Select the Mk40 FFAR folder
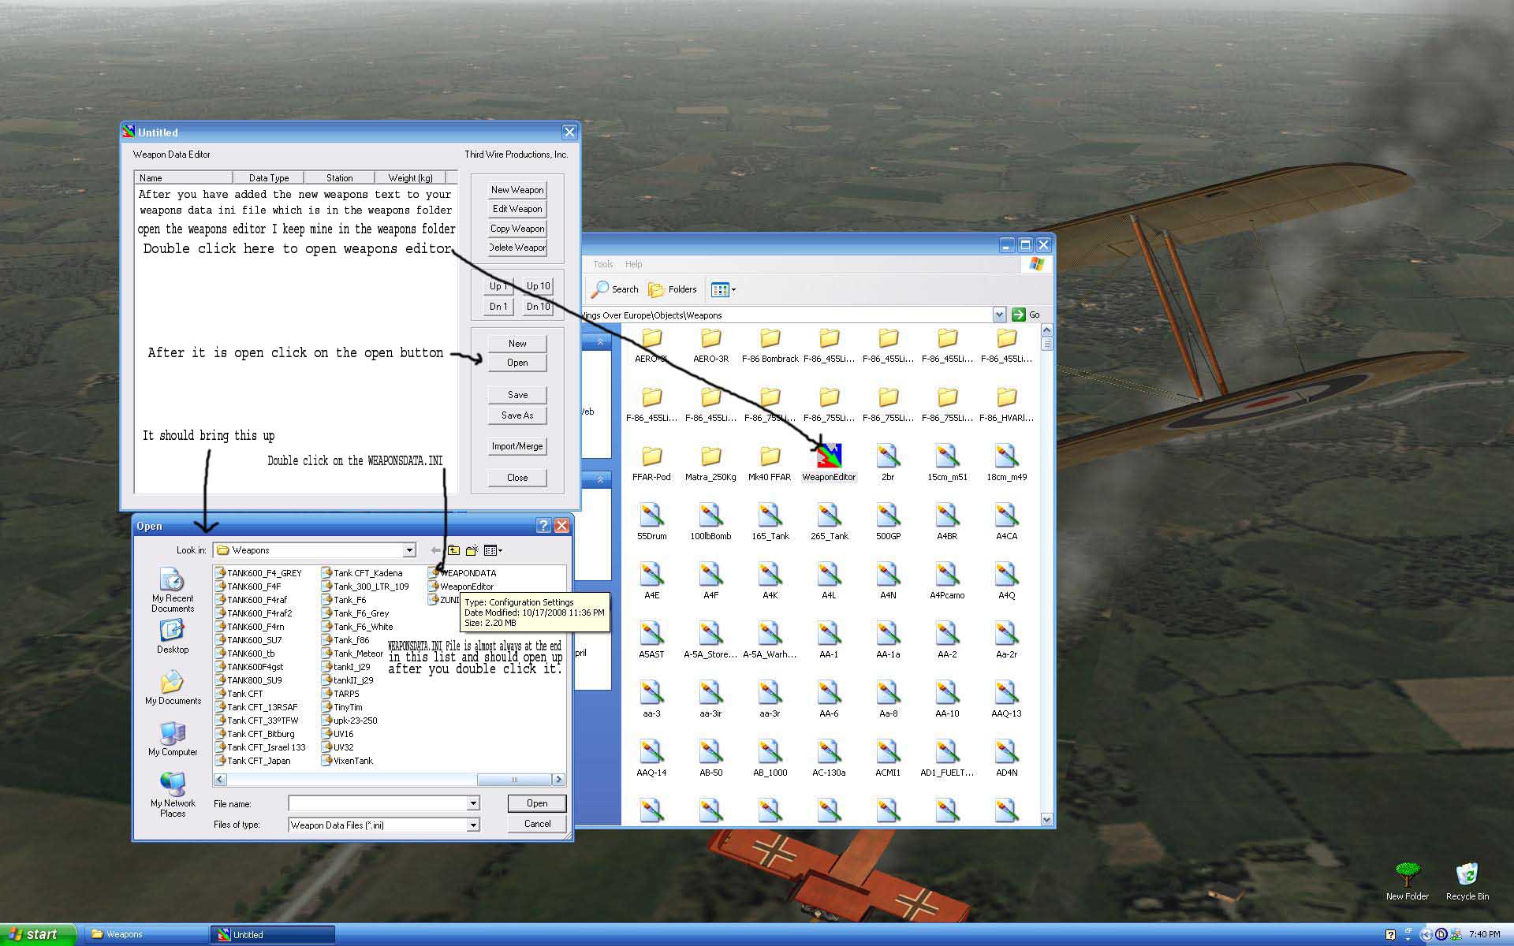 (x=770, y=462)
